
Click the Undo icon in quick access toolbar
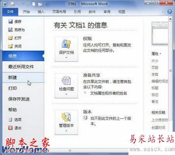19,4
